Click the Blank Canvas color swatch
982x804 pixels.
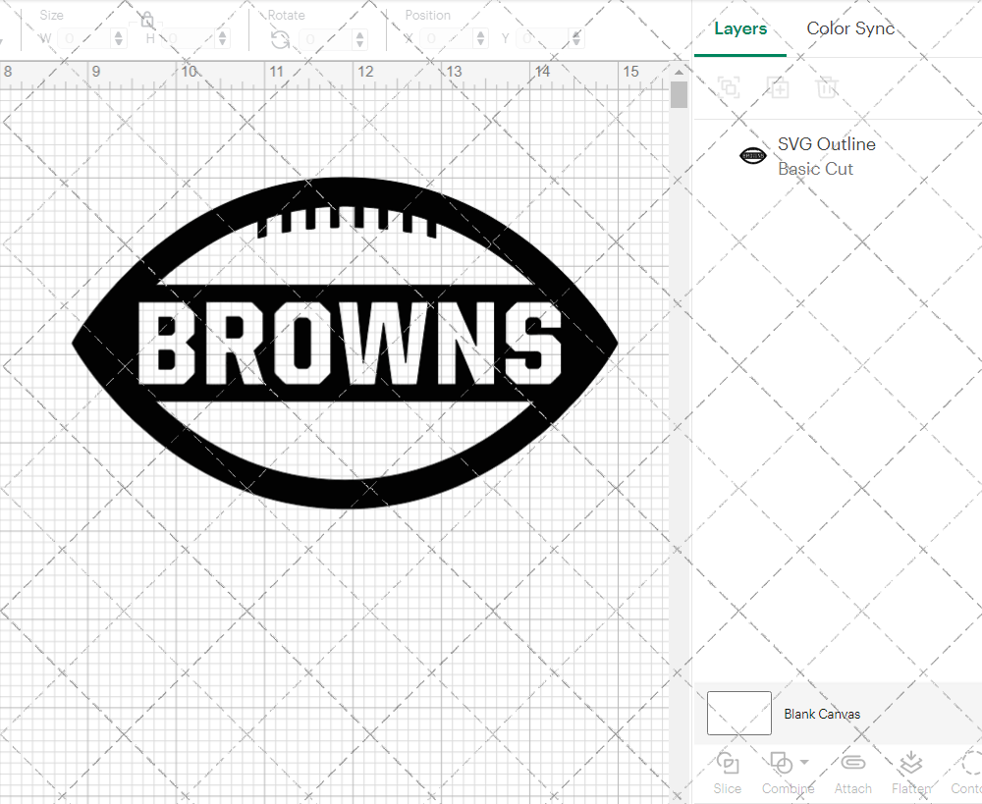tap(738, 714)
